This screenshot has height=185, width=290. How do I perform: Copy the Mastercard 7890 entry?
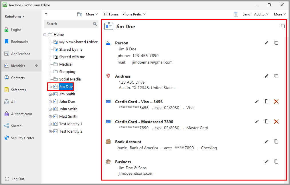(x=266, y=121)
